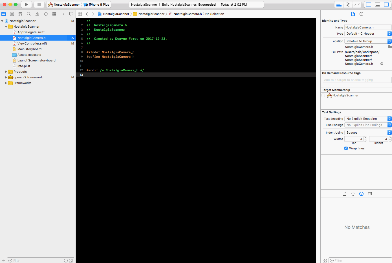
Task: Show the Quick Help inspector
Action: [361, 14]
